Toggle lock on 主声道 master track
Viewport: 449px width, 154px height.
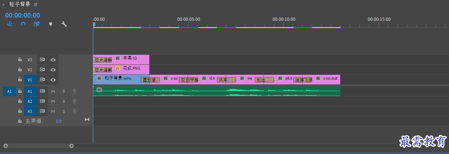20,121
